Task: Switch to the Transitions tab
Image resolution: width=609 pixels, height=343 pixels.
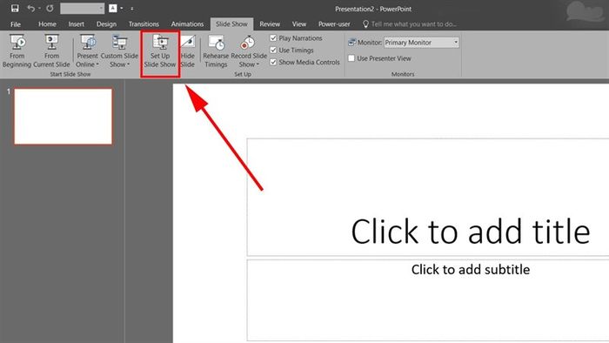Action: [x=144, y=24]
